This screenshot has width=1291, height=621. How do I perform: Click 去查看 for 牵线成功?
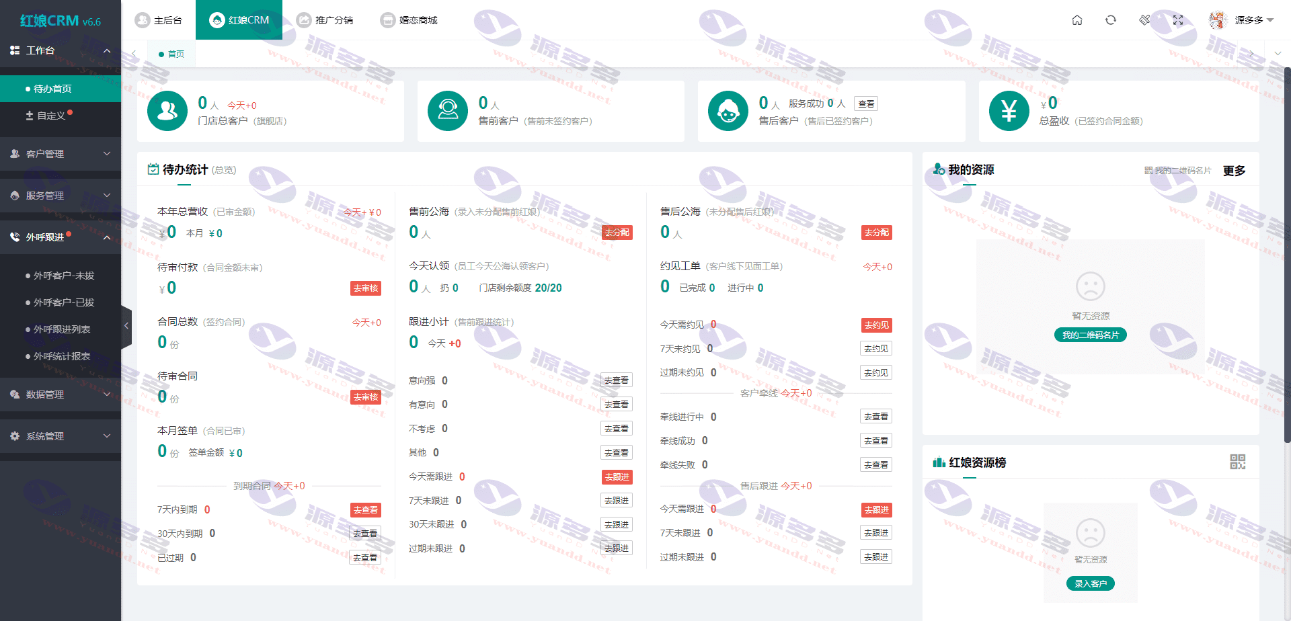click(x=876, y=441)
